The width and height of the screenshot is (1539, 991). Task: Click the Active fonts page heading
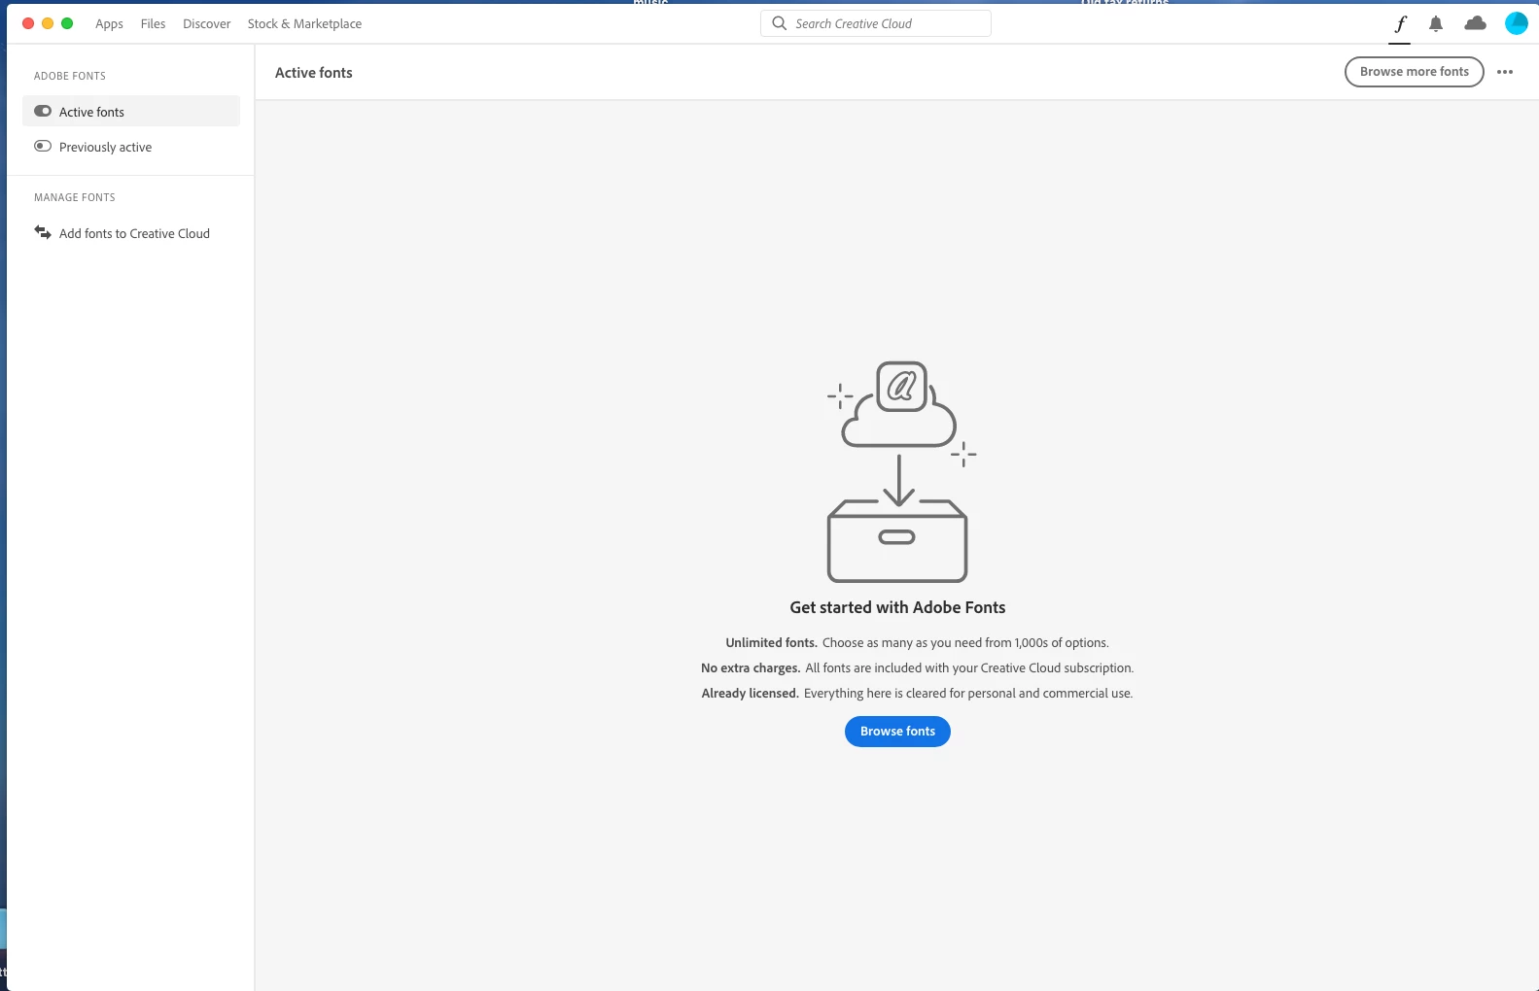[x=314, y=73]
